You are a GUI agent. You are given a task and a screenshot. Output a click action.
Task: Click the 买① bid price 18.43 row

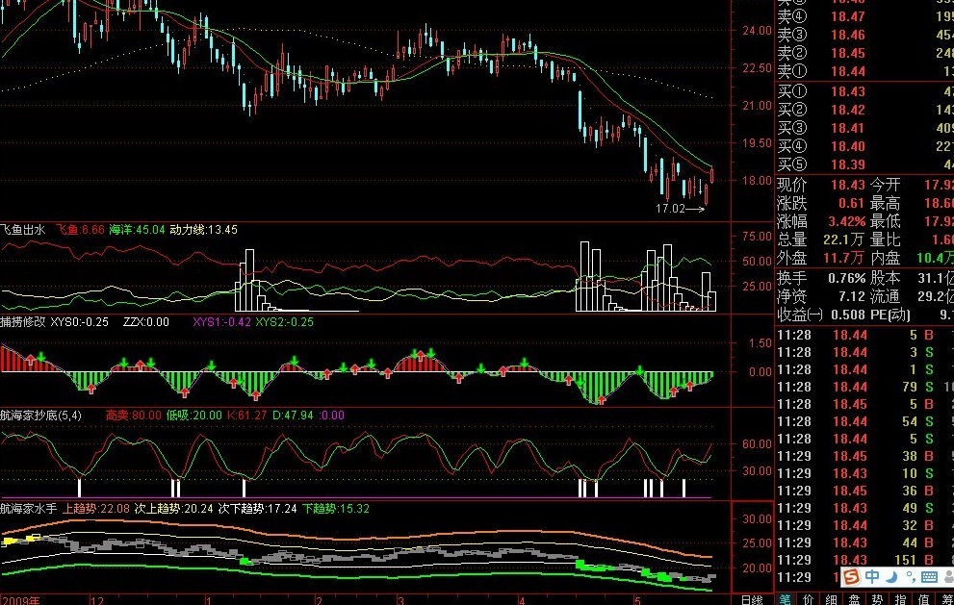[x=847, y=91]
